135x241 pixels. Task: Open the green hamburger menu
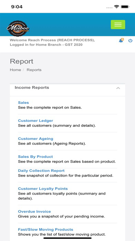coord(118,25)
